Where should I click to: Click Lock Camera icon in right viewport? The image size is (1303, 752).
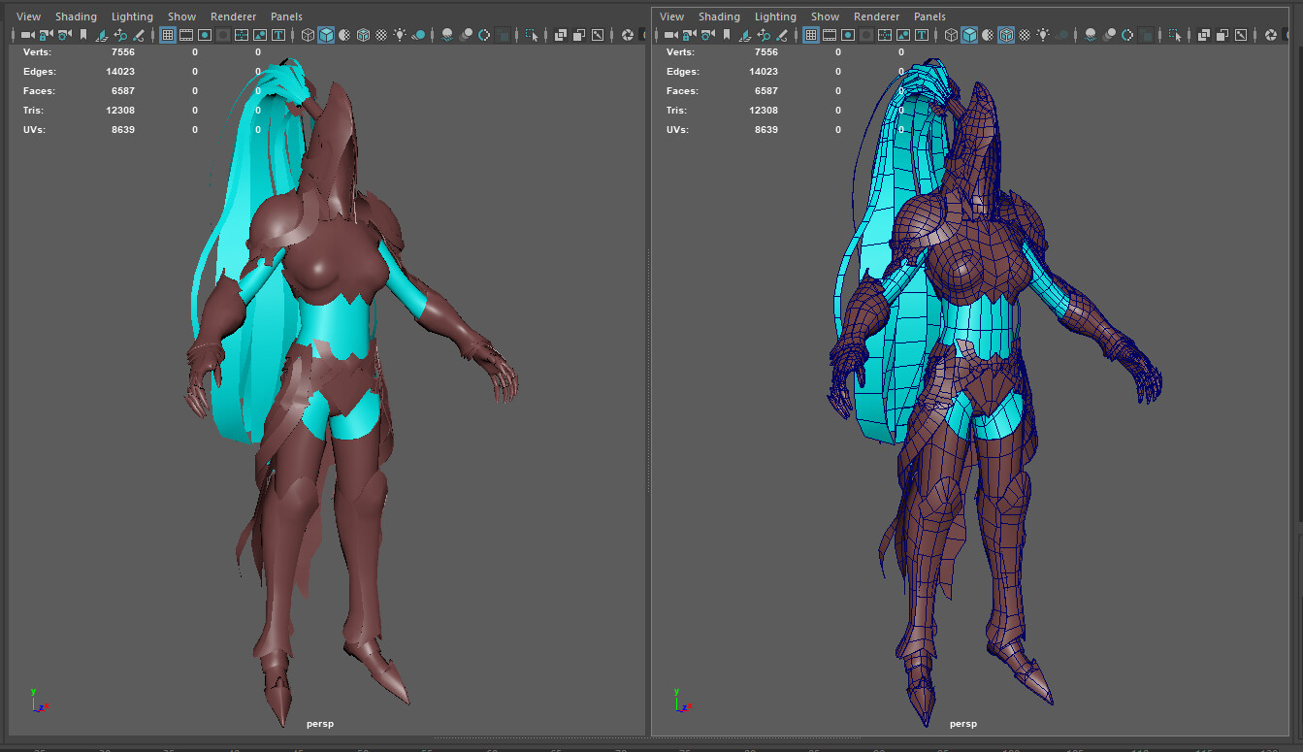(x=688, y=35)
